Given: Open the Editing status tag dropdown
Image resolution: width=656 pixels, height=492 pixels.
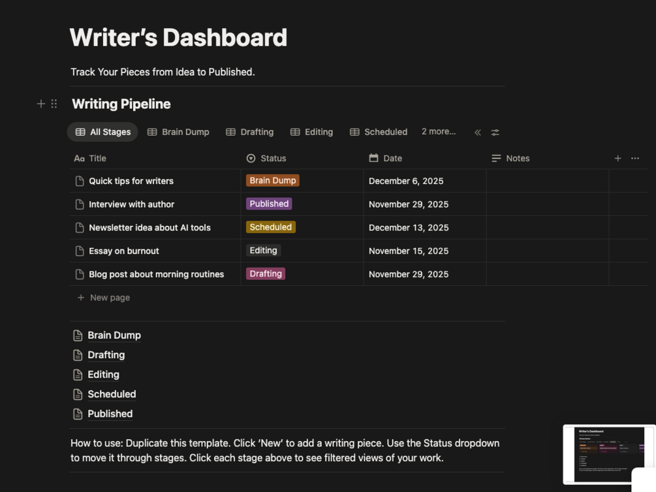Looking at the screenshot, I should point(263,251).
